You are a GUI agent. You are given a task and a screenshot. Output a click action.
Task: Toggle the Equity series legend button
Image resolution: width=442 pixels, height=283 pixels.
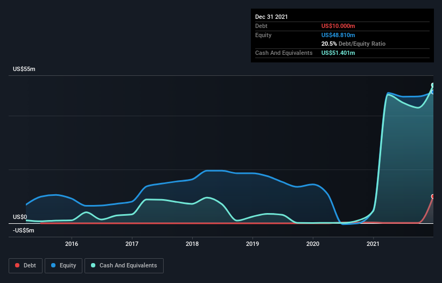[x=64, y=266]
